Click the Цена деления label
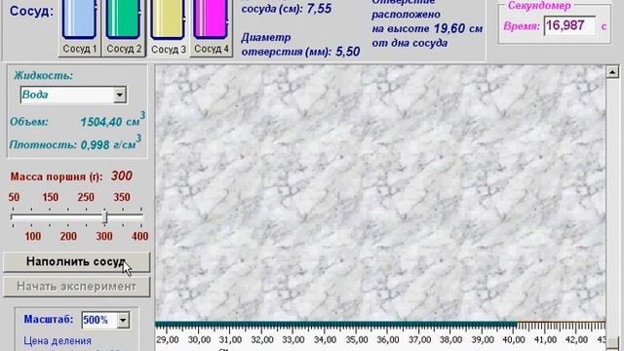This screenshot has width=624, height=351. tap(58, 341)
